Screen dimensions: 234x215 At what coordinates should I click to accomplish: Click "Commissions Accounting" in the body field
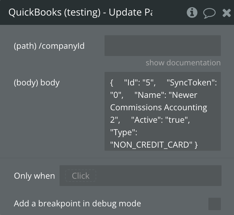pyautogui.click(x=159, y=107)
